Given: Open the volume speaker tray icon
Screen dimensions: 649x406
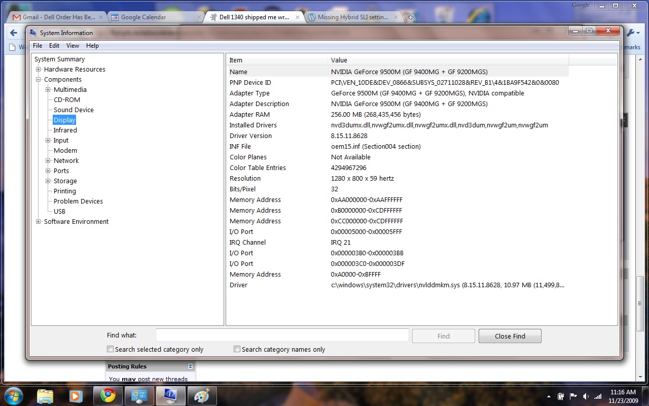Looking at the screenshot, I should point(586,396).
